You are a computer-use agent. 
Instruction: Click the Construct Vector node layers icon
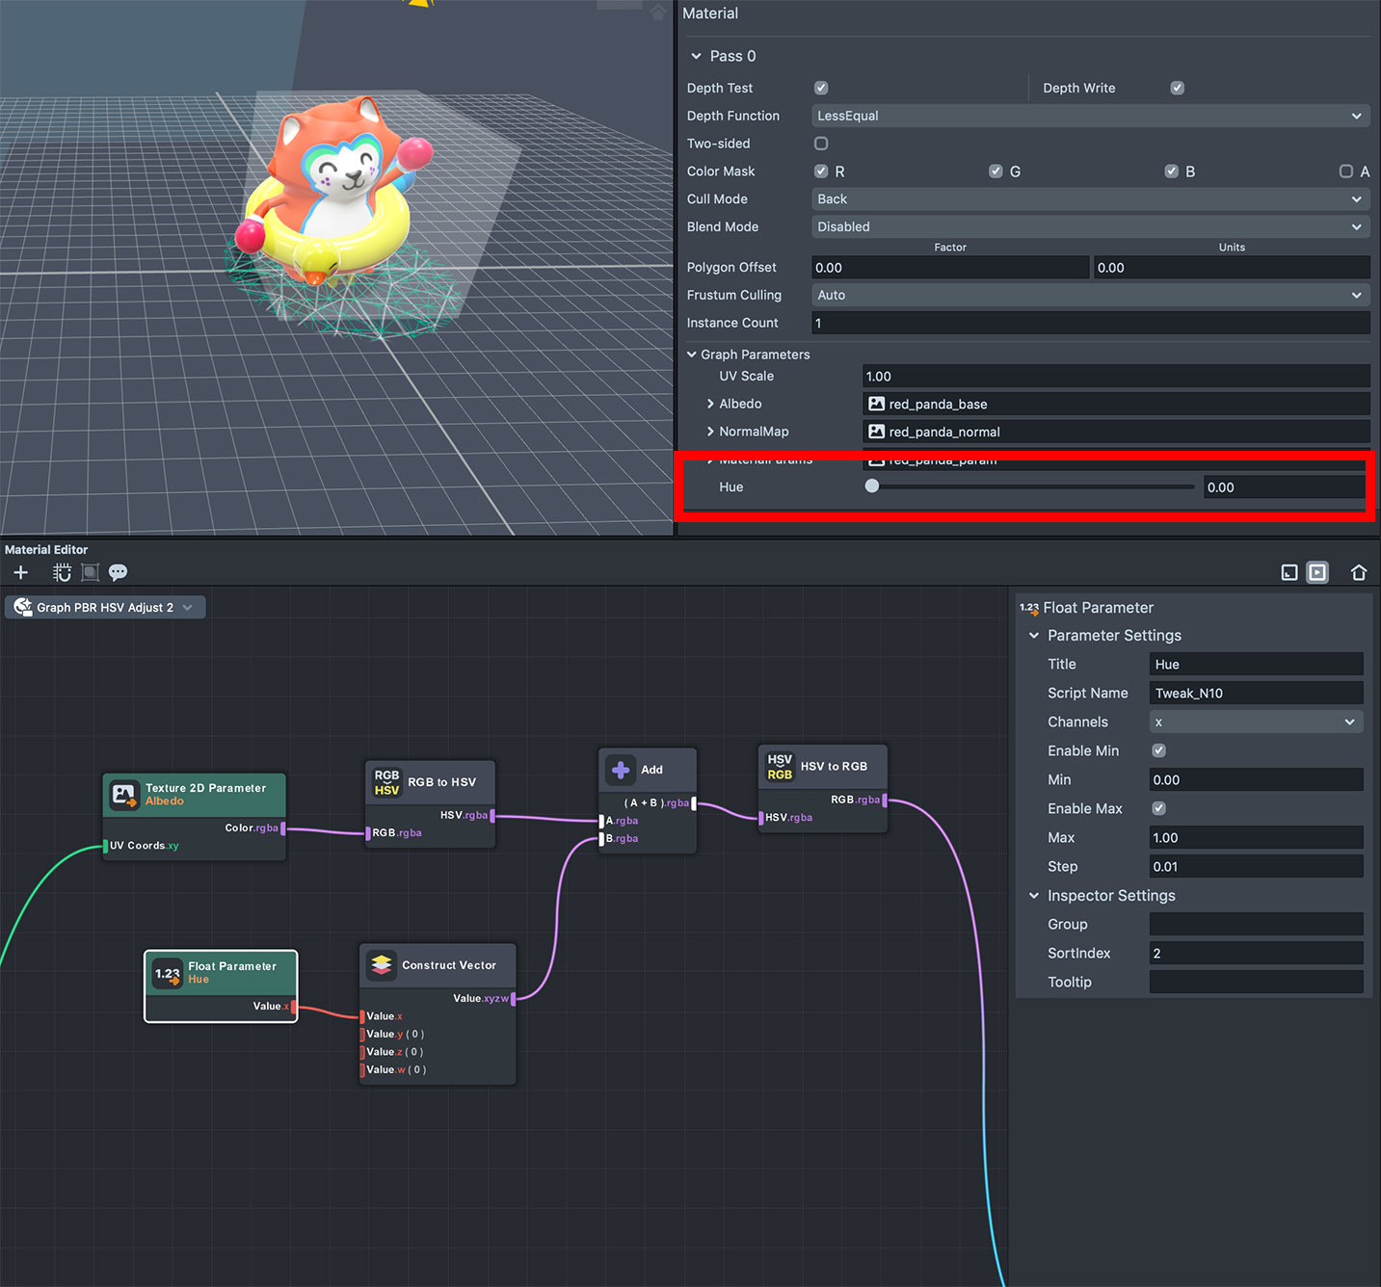(x=382, y=965)
